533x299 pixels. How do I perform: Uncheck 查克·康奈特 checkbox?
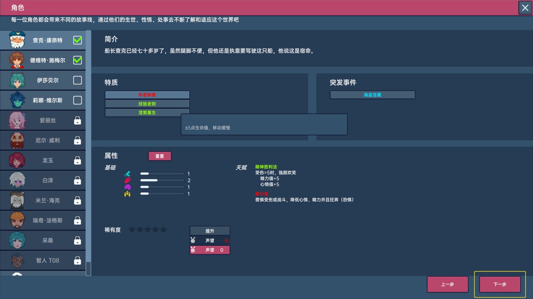click(77, 40)
